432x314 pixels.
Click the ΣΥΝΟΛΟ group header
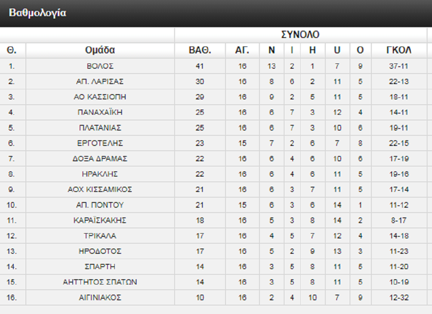[300, 35]
